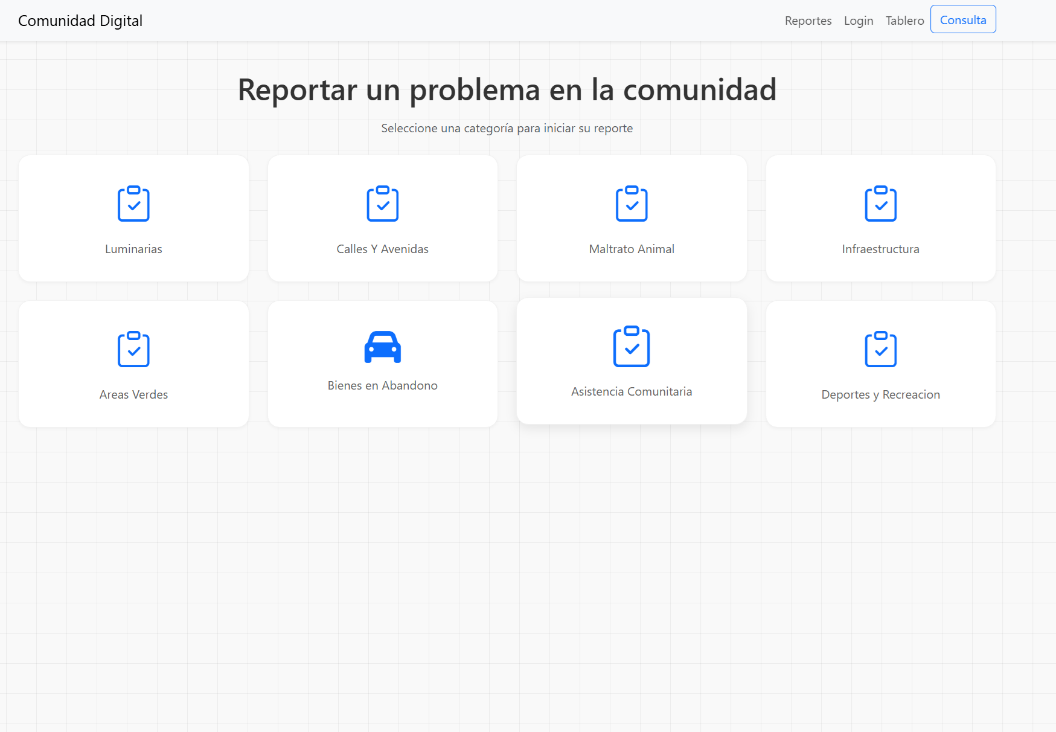Viewport: 1056px width, 732px height.
Task: Open the Reportes menu item
Action: click(x=808, y=21)
